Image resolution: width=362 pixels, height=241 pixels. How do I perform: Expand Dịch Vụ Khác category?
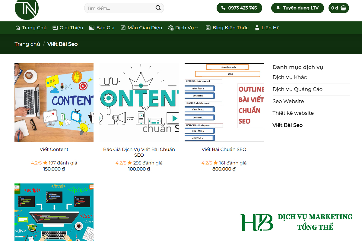click(290, 77)
